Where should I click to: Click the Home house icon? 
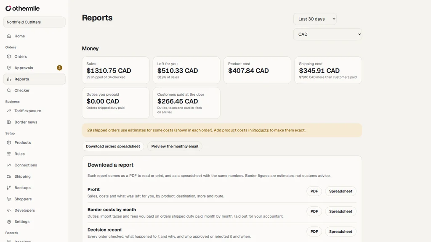9,36
